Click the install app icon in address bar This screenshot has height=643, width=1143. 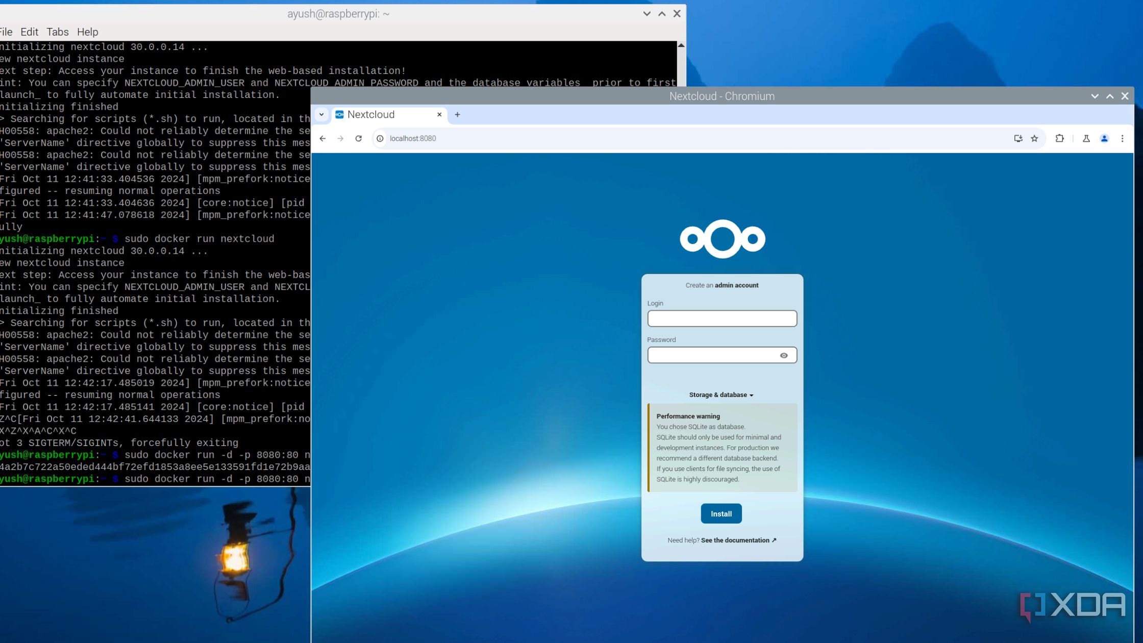1018,138
